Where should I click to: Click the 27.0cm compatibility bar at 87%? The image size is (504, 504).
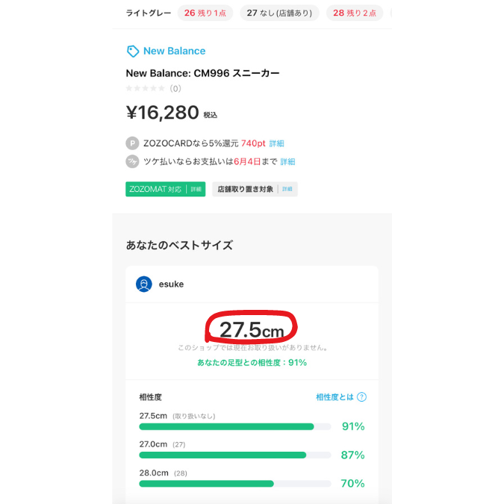pos(235,455)
